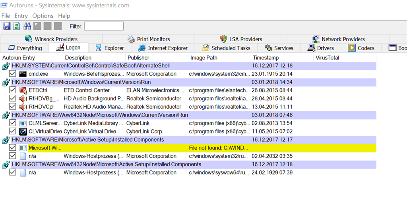Screen dimensions: 407x199
Task: Toggle checkbox of n/a entry dated 02.04.2032
Action: [12, 156]
